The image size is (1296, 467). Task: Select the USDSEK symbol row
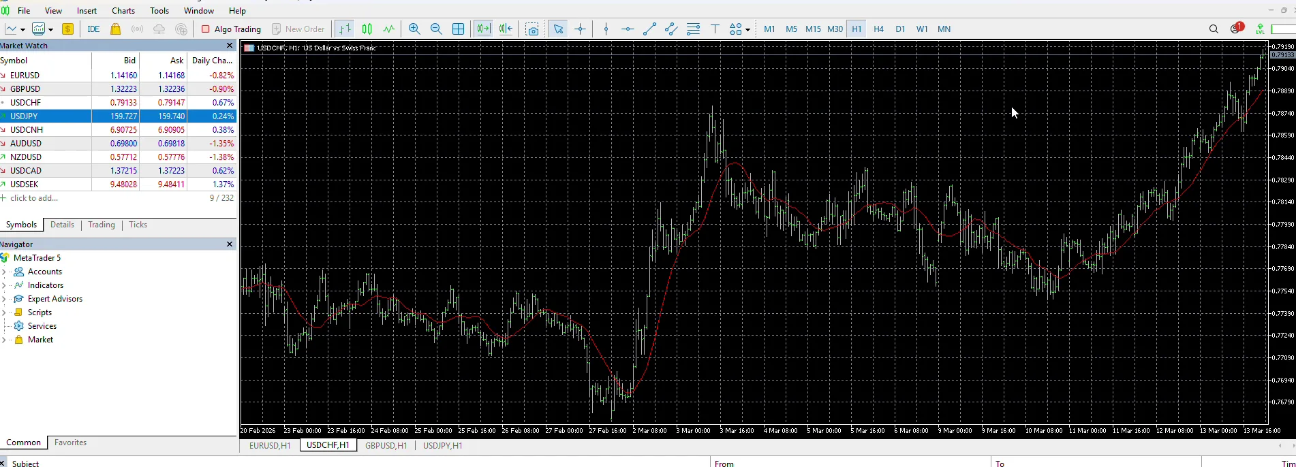coord(118,184)
